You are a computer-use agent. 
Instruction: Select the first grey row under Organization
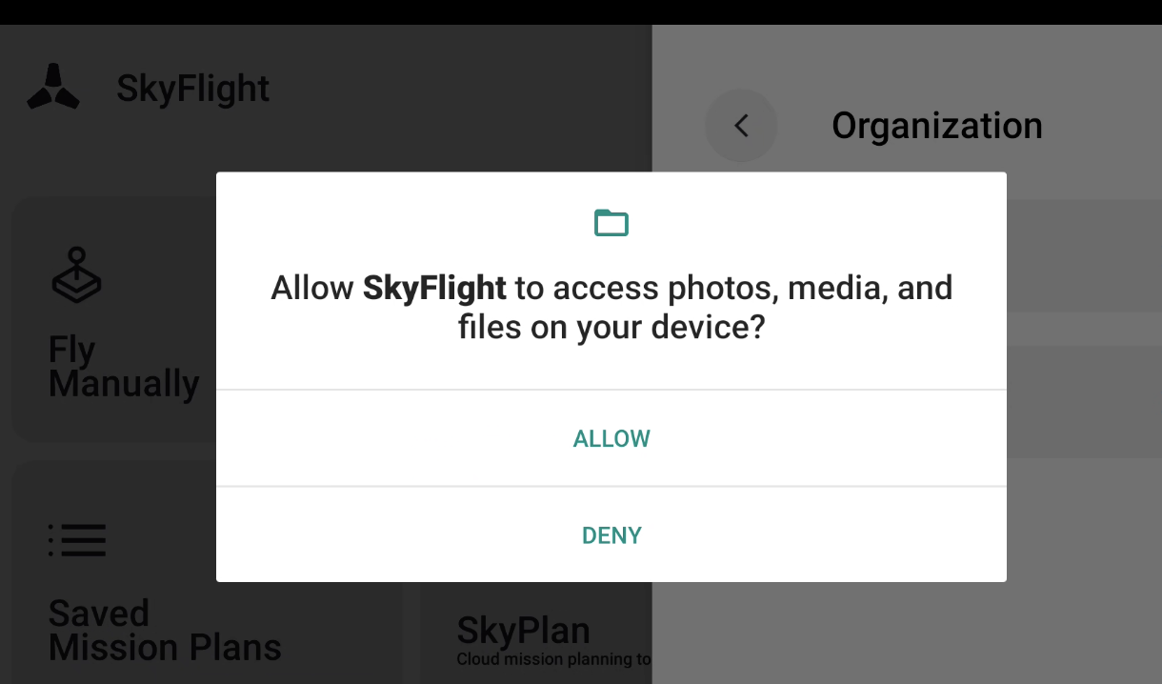pos(1084,255)
